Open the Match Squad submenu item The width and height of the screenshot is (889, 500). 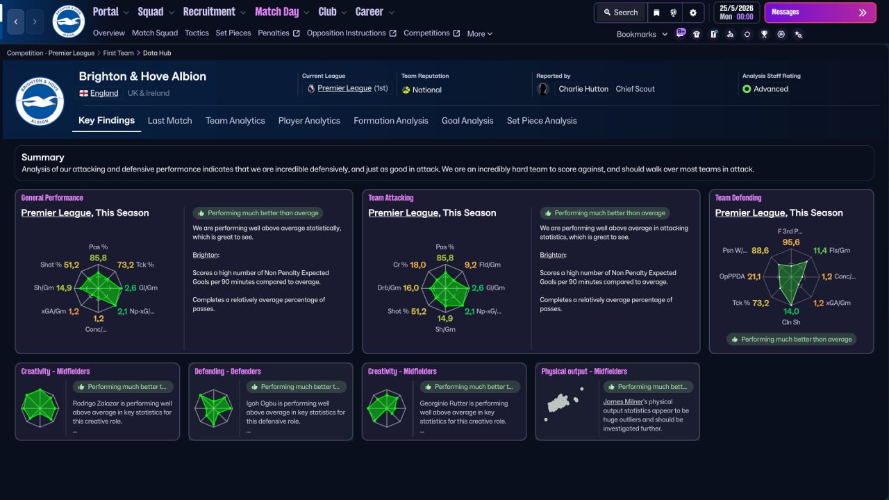coord(155,33)
